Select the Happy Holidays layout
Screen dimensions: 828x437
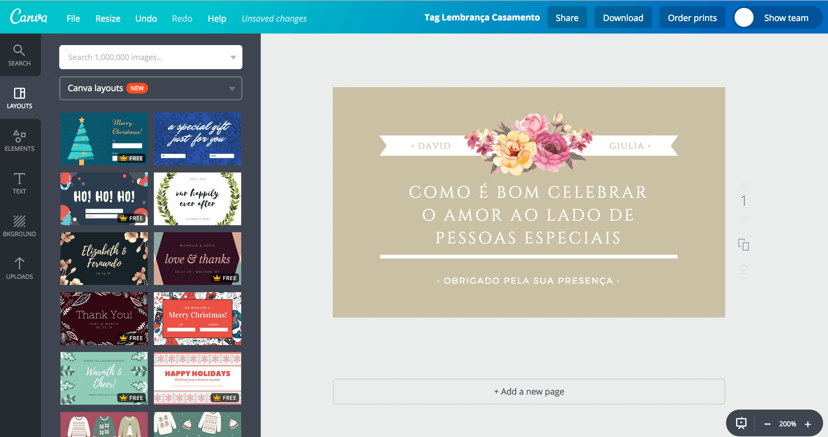pos(197,378)
